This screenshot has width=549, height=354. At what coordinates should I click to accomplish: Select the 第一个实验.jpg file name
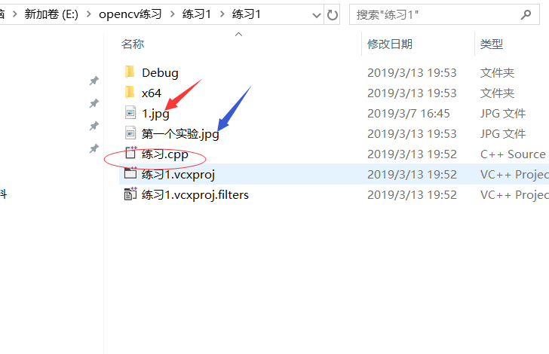(x=180, y=134)
